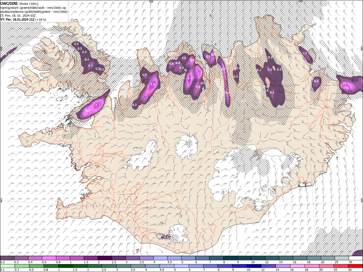Select pink lower swatch between 18 and 20
This screenshot has height=272, width=363.
(x=312, y=266)
